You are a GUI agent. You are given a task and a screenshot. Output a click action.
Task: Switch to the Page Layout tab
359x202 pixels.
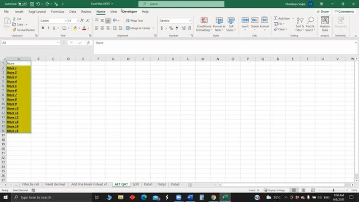(x=37, y=12)
